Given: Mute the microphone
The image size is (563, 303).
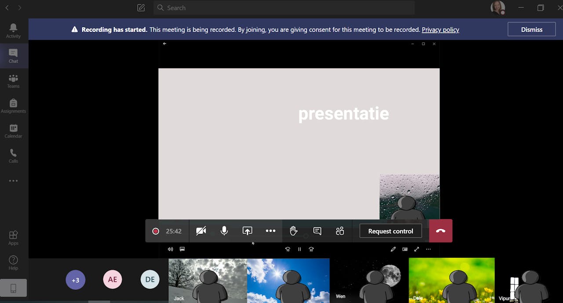Looking at the screenshot, I should 224,231.
